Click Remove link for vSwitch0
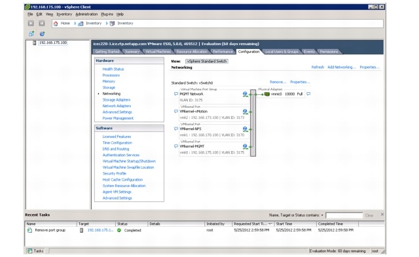Viewport: 419px width, 257px height. point(278,82)
